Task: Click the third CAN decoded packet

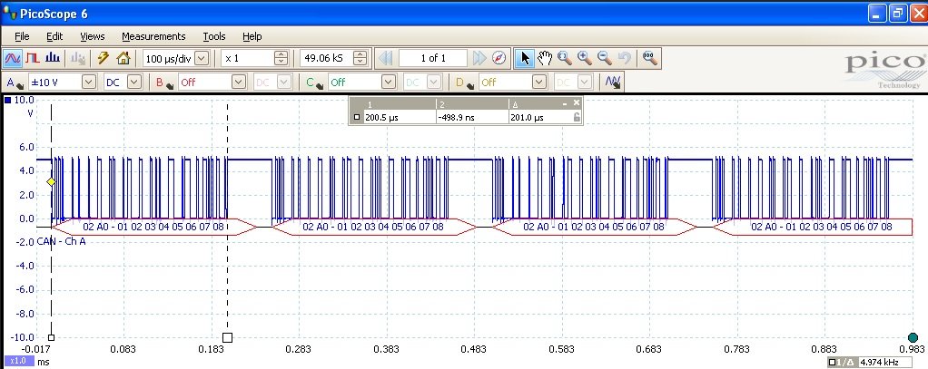Action: click(594, 227)
